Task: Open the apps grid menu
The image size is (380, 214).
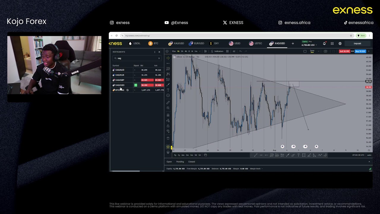Action: tap(332, 43)
